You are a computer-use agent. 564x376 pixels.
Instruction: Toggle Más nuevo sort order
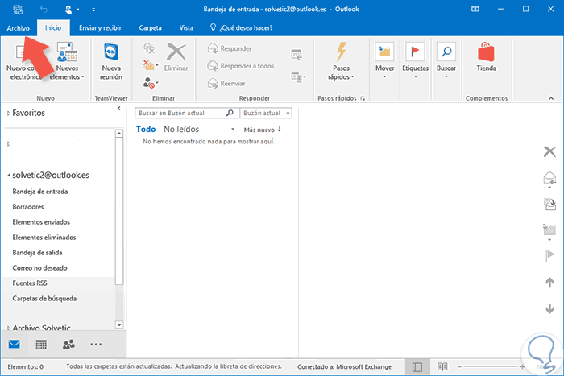click(263, 130)
